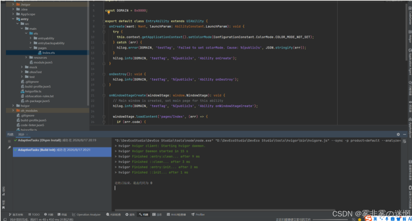412x221 pixels.
Task: Open Index.ets in project tree
Action: click(x=49, y=53)
